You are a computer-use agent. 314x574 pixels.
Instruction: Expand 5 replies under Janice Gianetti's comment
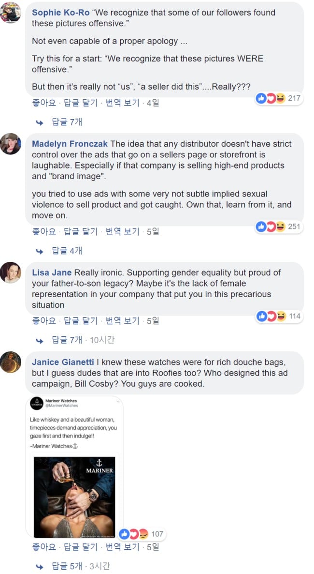pyautogui.click(x=66, y=566)
